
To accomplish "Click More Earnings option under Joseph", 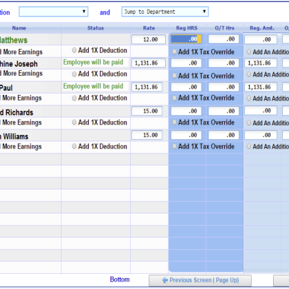I will coord(21,74).
